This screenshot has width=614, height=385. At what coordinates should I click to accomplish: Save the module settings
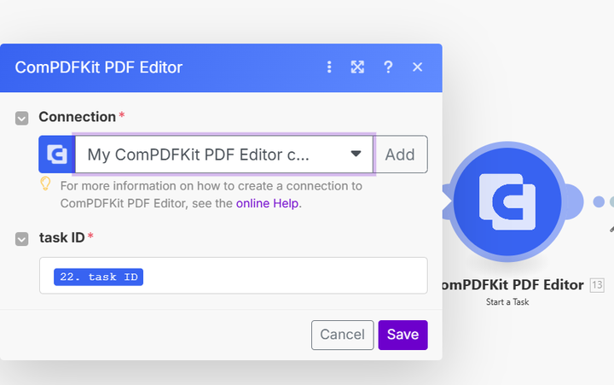click(403, 335)
